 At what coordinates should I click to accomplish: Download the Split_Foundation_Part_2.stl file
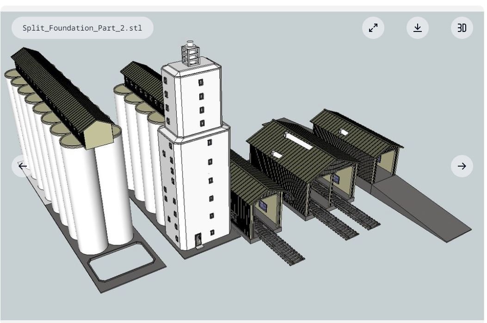point(418,28)
